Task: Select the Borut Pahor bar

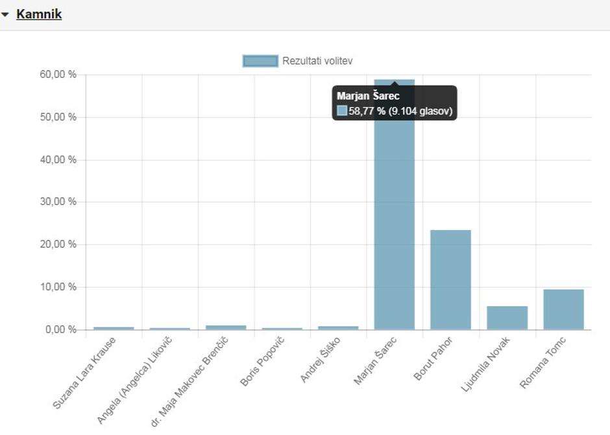Action: pyautogui.click(x=450, y=279)
